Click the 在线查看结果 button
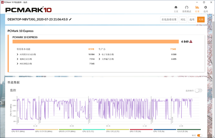Viewport: 215px width, 138px height. click(169, 20)
